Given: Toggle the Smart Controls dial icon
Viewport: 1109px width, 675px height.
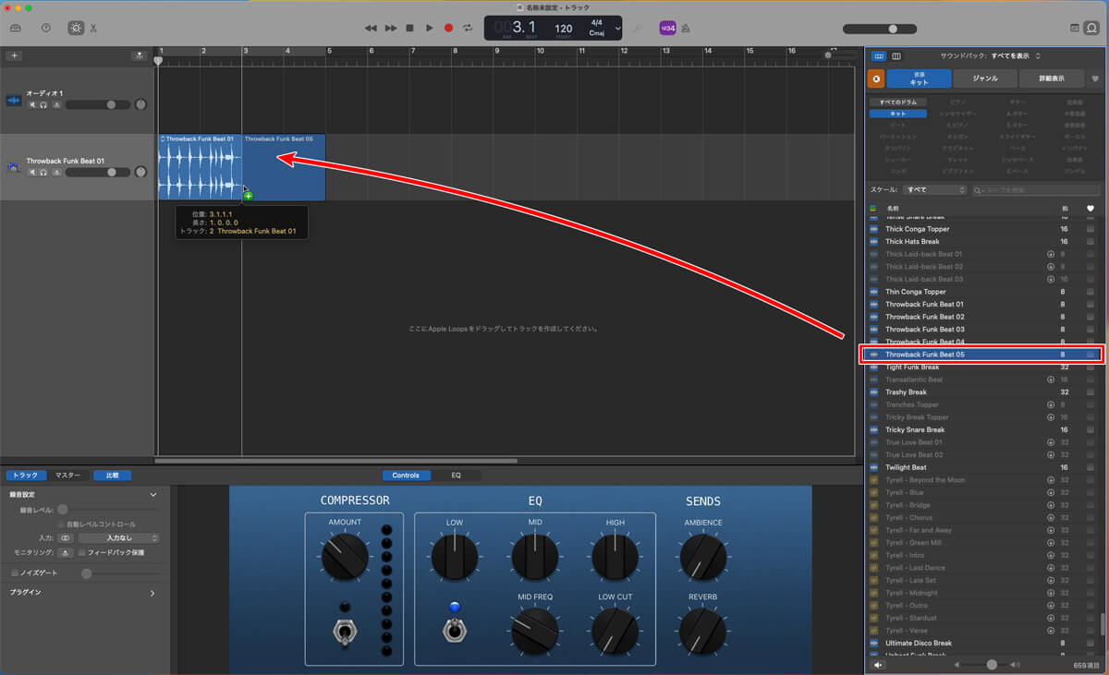Looking at the screenshot, I should pos(75,28).
